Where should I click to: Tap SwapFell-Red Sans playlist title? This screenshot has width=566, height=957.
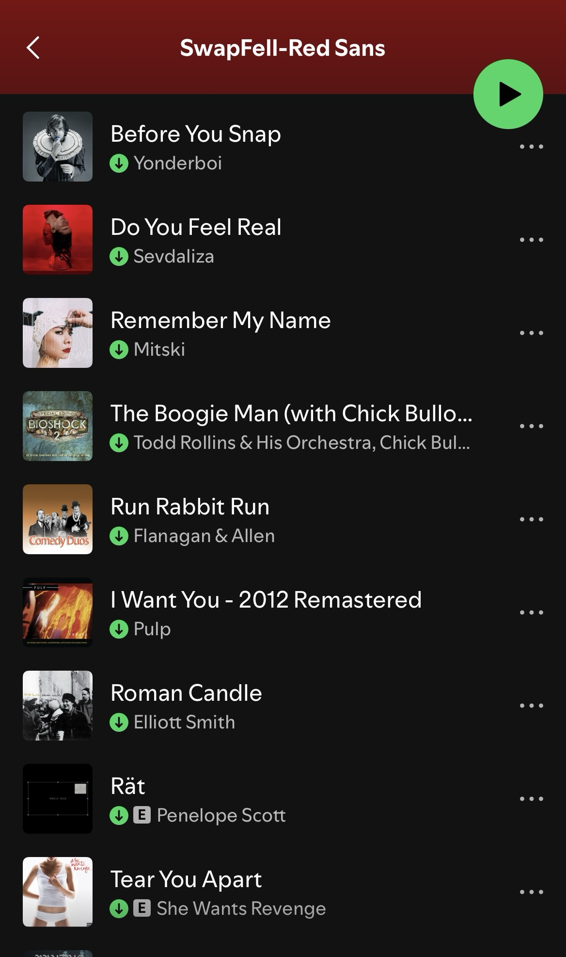click(283, 48)
